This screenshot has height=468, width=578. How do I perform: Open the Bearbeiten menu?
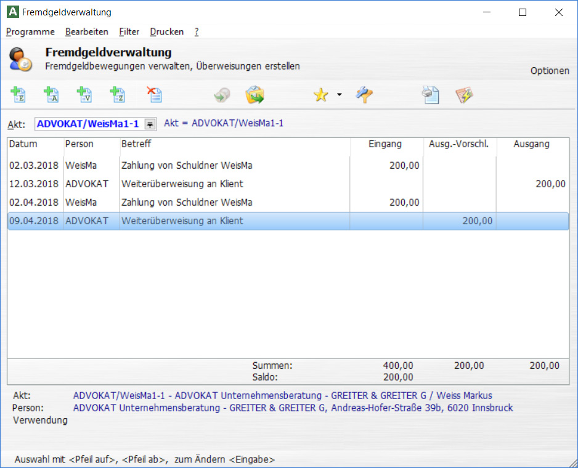pyautogui.click(x=87, y=31)
